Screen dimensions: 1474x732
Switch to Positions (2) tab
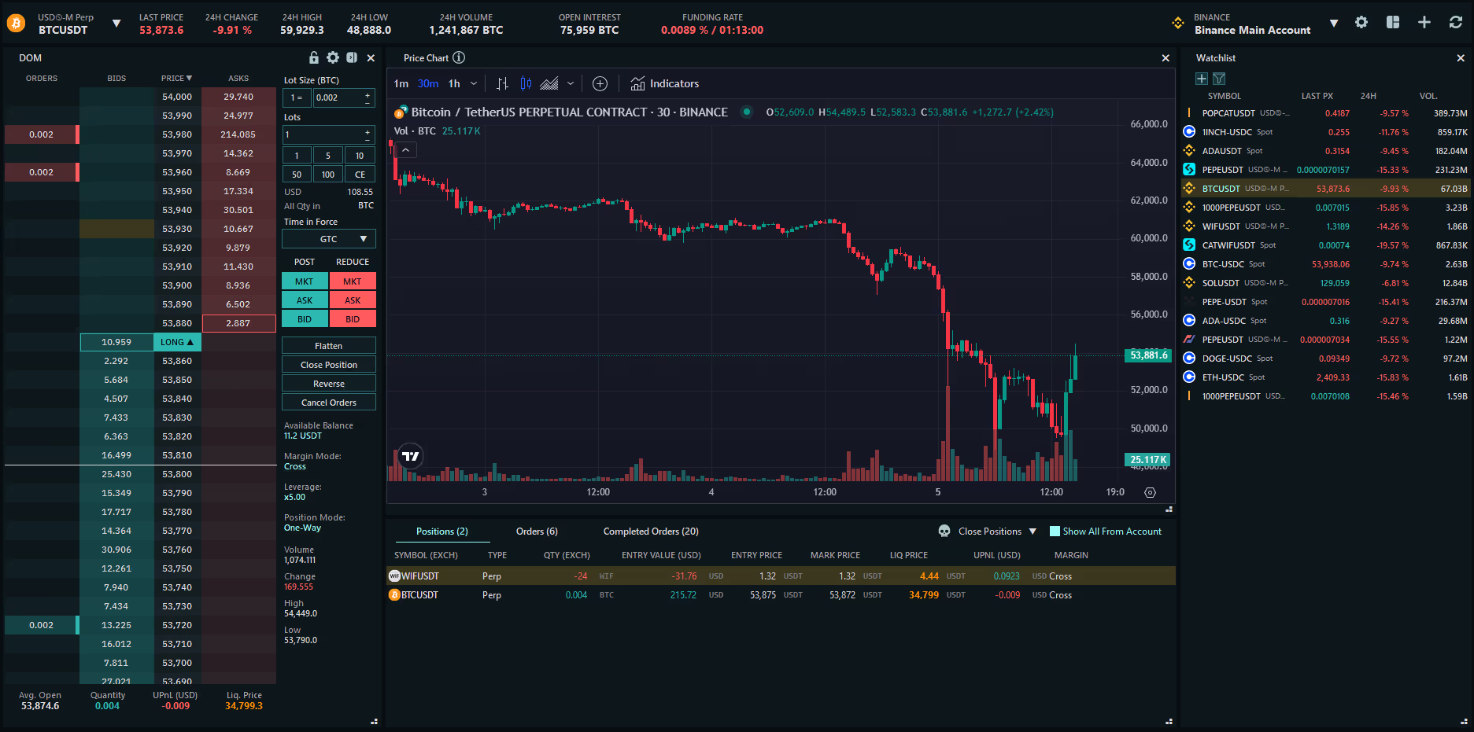442,532
